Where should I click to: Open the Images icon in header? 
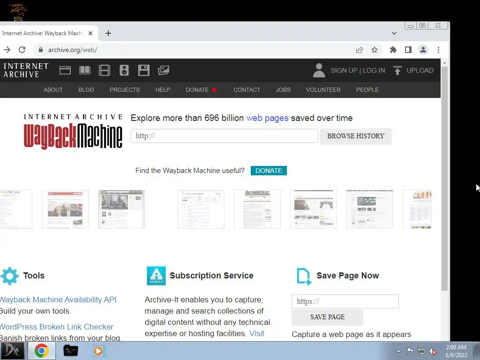pos(164,70)
